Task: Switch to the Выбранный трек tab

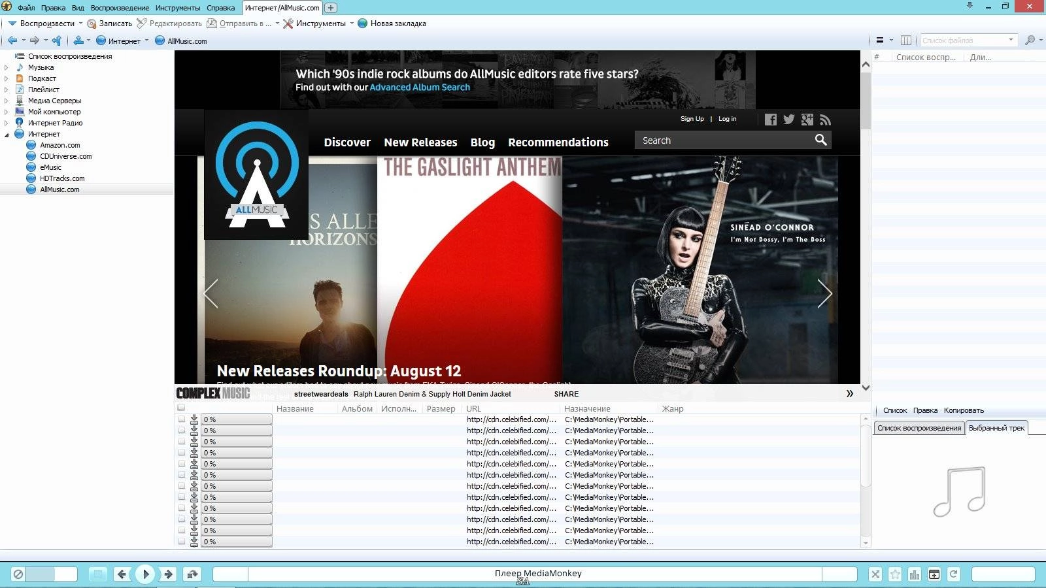Action: coord(996,428)
